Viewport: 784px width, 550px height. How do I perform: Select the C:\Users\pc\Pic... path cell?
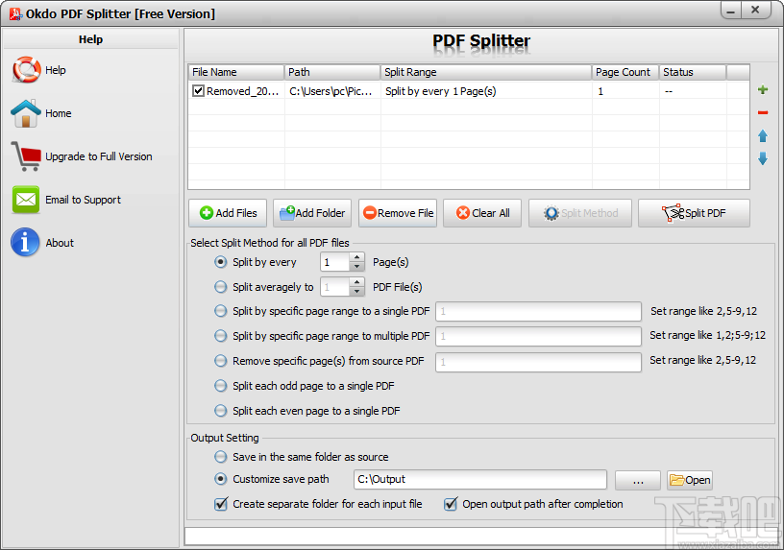pos(332,91)
